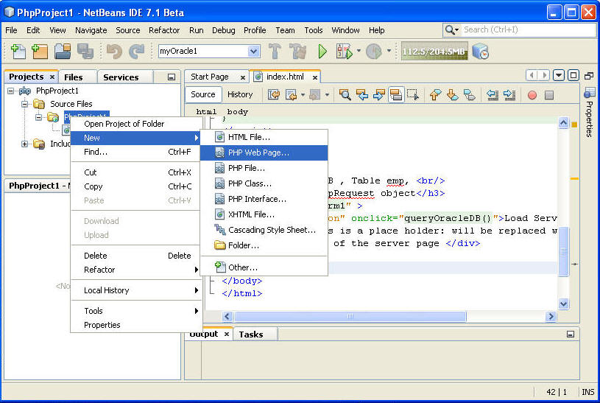Click the New File toolbar icon
Viewport: 600px width, 403px height.
coord(18,51)
